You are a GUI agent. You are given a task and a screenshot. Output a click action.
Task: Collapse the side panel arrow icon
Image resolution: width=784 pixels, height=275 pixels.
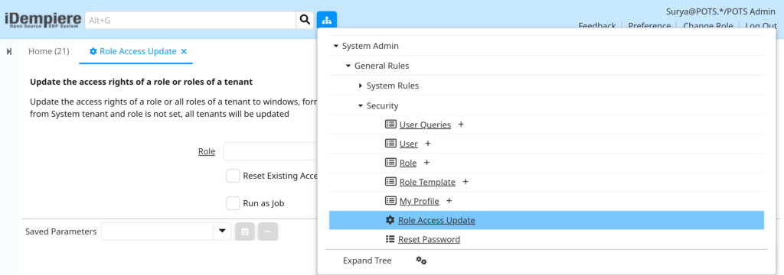point(9,51)
